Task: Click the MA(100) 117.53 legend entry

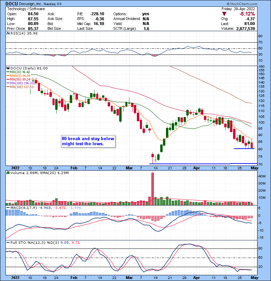Action: (x=20, y=87)
